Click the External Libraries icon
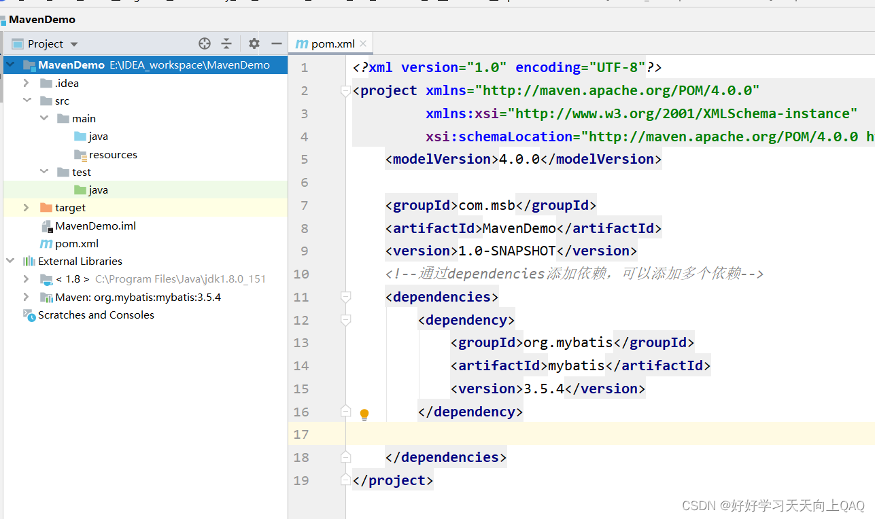The image size is (875, 519). point(29,261)
